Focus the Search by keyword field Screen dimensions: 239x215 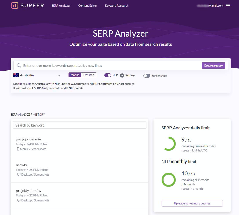80,125
